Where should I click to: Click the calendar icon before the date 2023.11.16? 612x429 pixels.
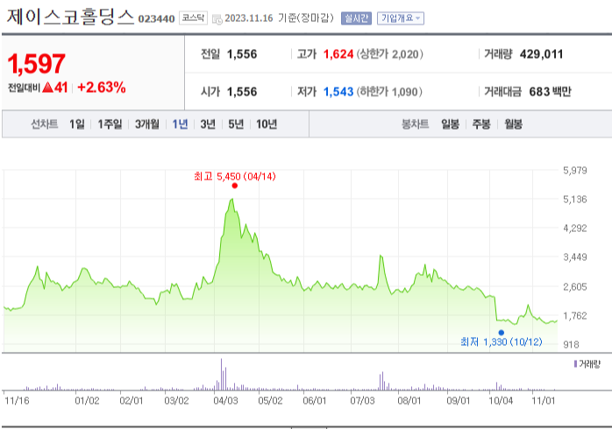coord(217,19)
